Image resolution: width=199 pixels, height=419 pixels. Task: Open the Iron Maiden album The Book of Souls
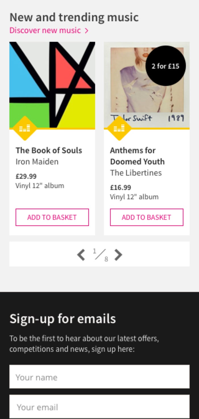coord(49,150)
